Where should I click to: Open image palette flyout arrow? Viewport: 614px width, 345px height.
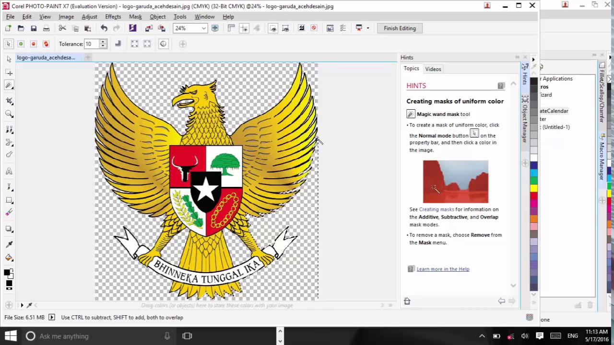point(22,305)
